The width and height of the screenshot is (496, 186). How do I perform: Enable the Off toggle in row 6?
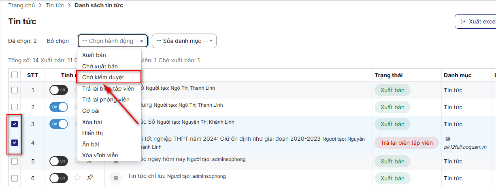(59, 178)
